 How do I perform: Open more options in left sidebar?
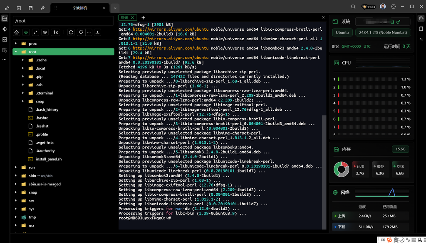tap(5, 59)
